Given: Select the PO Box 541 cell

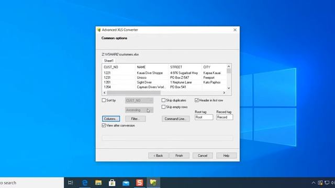Looking at the screenshot, I should point(178,87).
